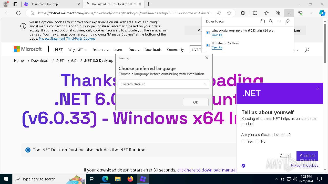The height and width of the screenshot is (184, 328).
Task: Toggle the Read aloud icon in address bar
Action: [219, 13]
